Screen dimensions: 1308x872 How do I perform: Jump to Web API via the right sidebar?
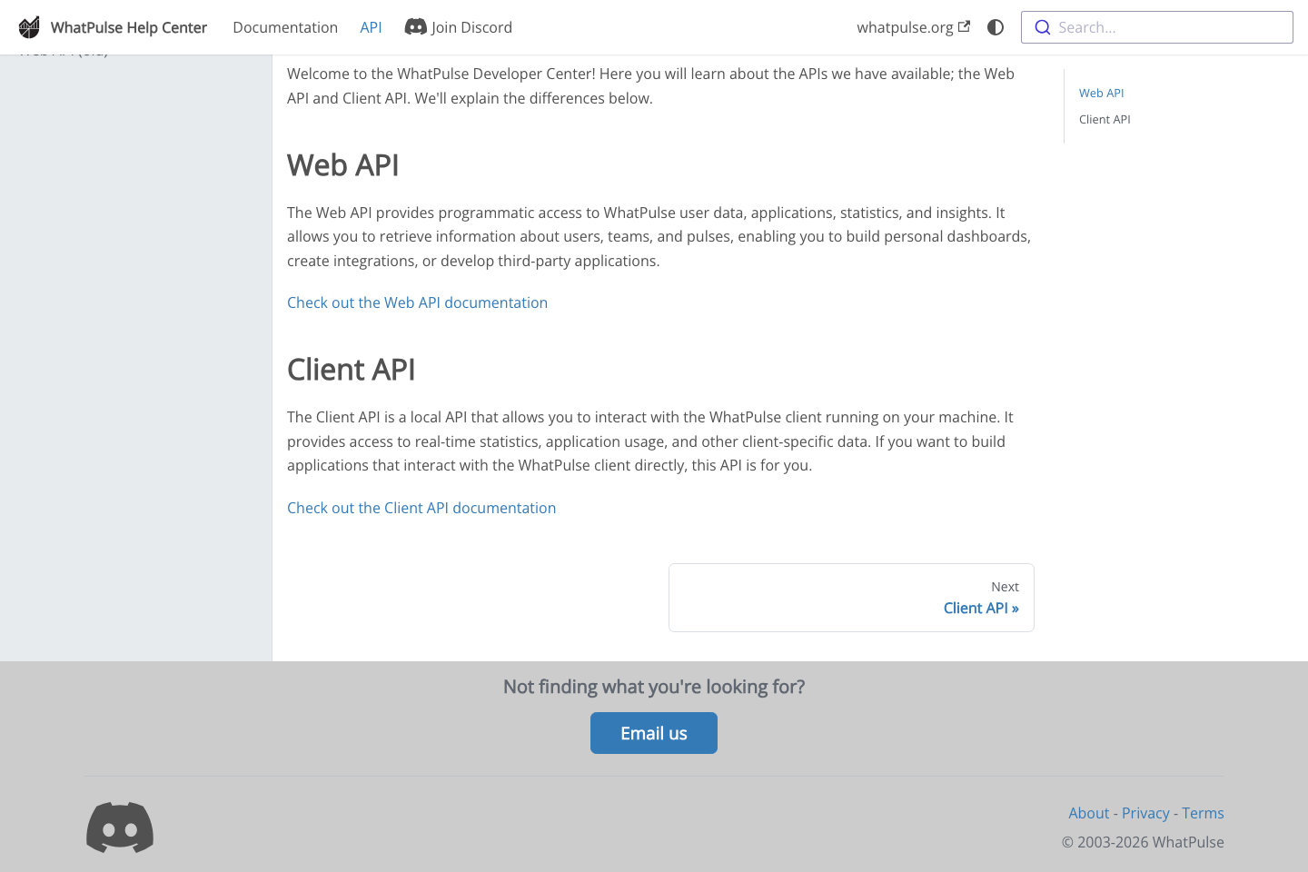tap(1101, 93)
